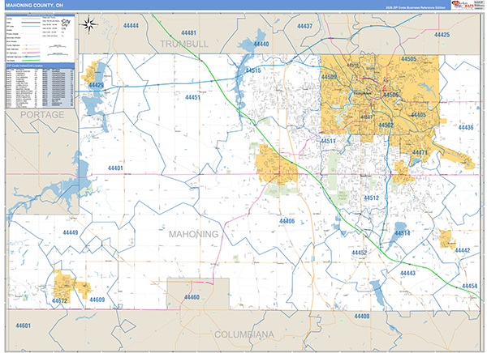Click the "MAHONING COUNTY, OH" map title
Screen dimensions: 487x353
(34, 6)
